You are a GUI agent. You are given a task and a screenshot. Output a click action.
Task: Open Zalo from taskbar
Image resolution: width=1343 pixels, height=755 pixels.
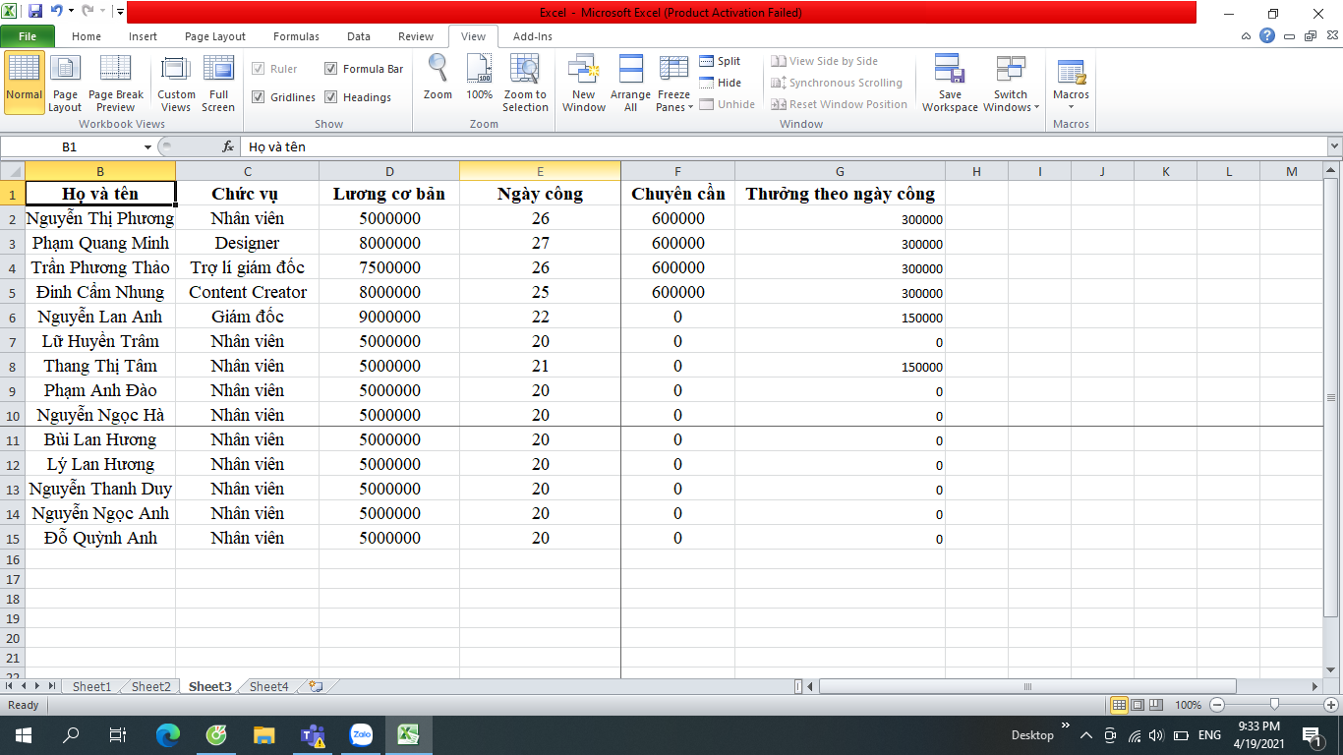click(x=361, y=734)
